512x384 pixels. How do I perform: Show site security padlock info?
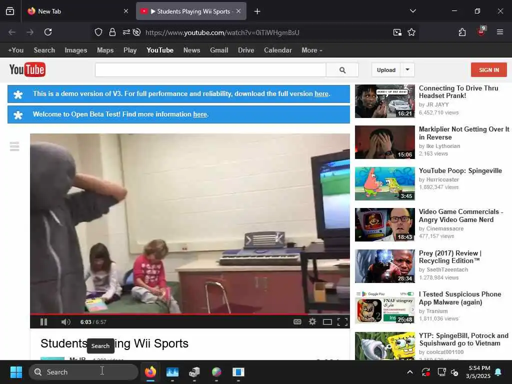112,32
